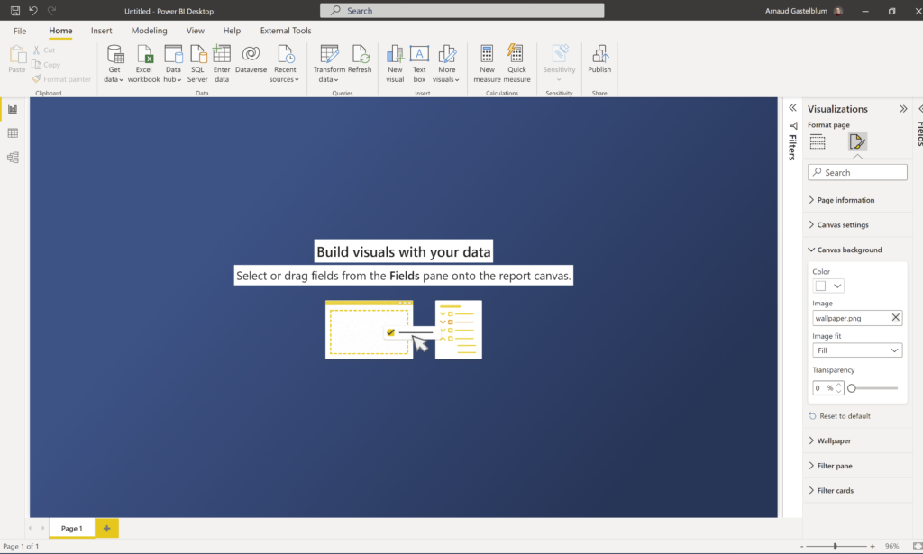Click the Copy button
Viewport: 923px width, 554px height.
pos(46,65)
